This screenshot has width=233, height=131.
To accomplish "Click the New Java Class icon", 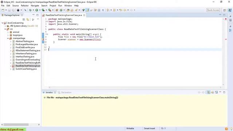I will tap(61, 10).
